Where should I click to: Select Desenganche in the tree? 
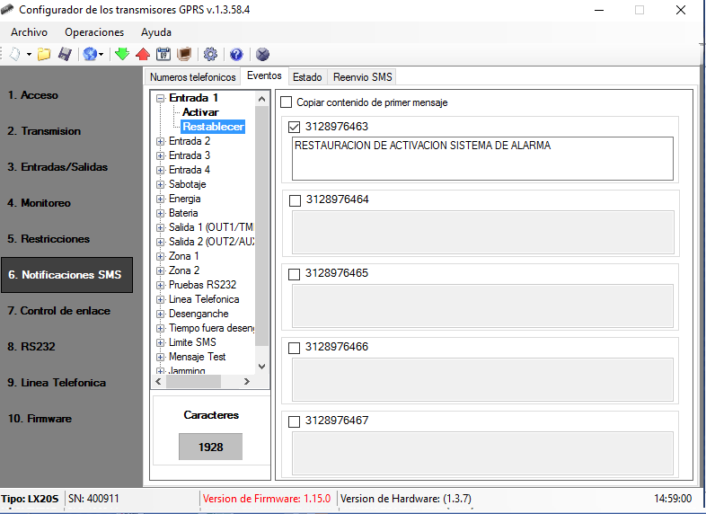click(199, 314)
